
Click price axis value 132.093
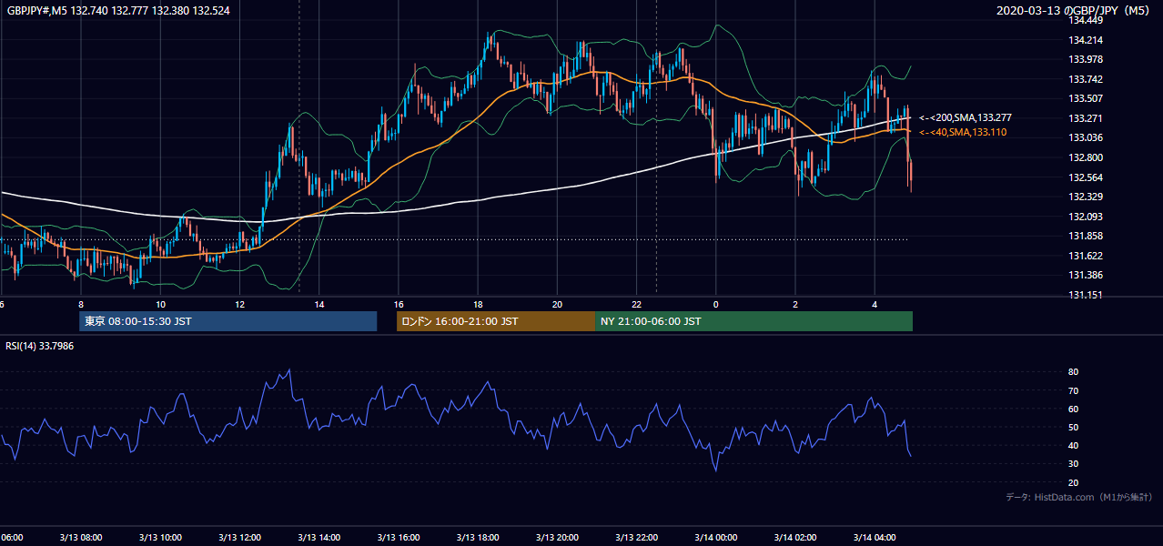coord(1086,217)
